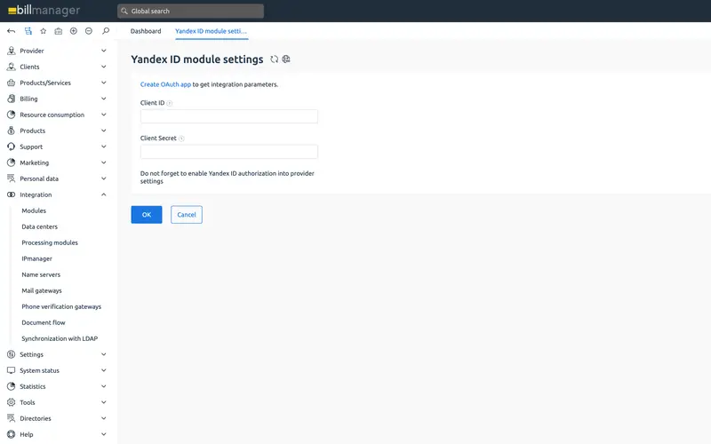
Task: Expand the Settings section chevron
Action: click(103, 354)
